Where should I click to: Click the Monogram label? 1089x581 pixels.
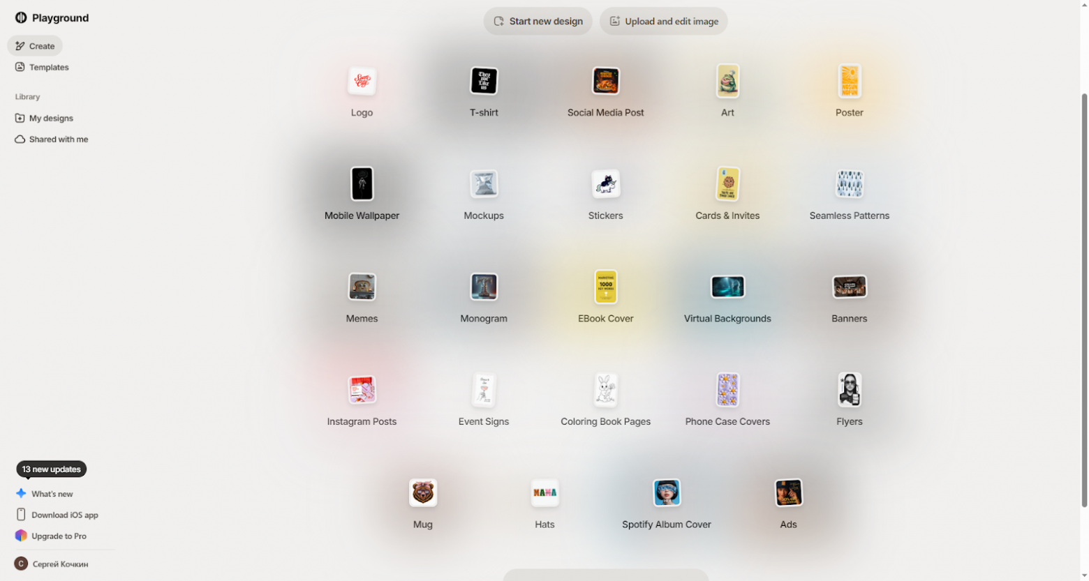484,319
